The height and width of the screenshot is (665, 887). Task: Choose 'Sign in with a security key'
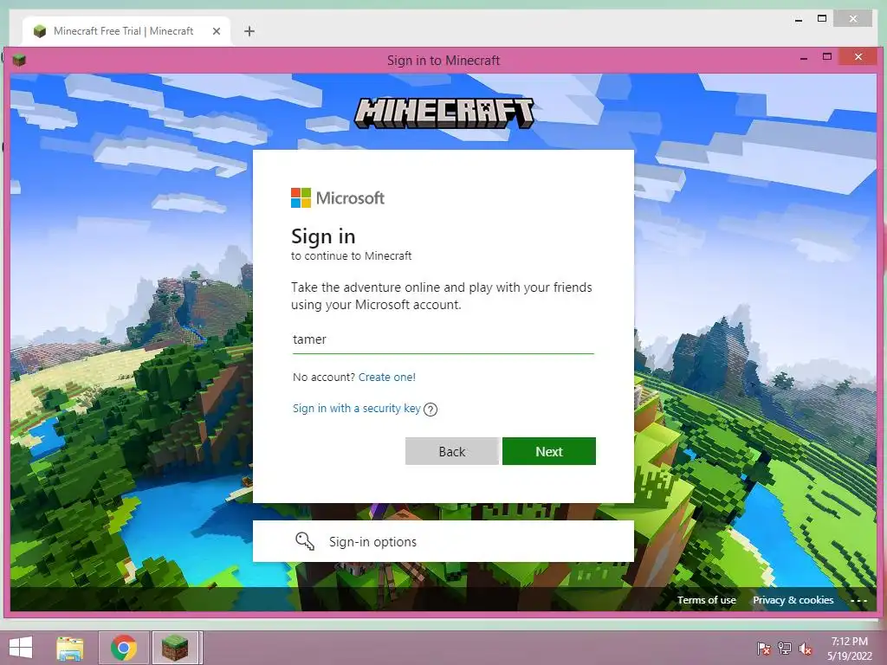click(356, 409)
